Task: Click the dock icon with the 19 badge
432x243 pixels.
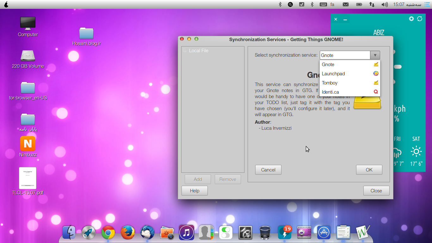Action: tap(284, 233)
